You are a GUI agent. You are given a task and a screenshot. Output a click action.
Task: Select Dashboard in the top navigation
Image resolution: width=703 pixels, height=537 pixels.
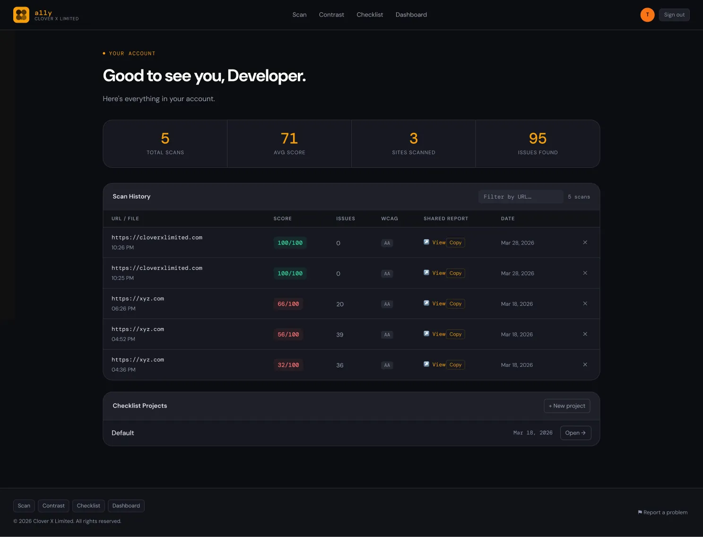pyautogui.click(x=411, y=15)
